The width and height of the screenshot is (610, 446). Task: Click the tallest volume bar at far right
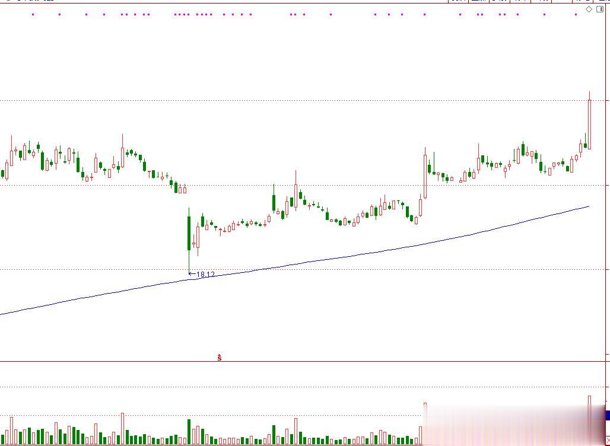pyautogui.click(x=589, y=420)
